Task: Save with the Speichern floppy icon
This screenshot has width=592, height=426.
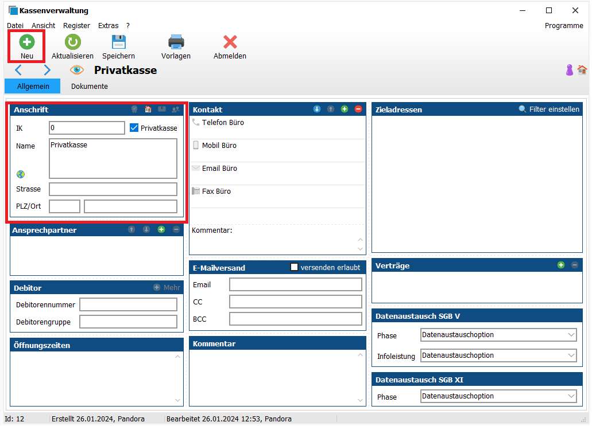Action: [118, 42]
